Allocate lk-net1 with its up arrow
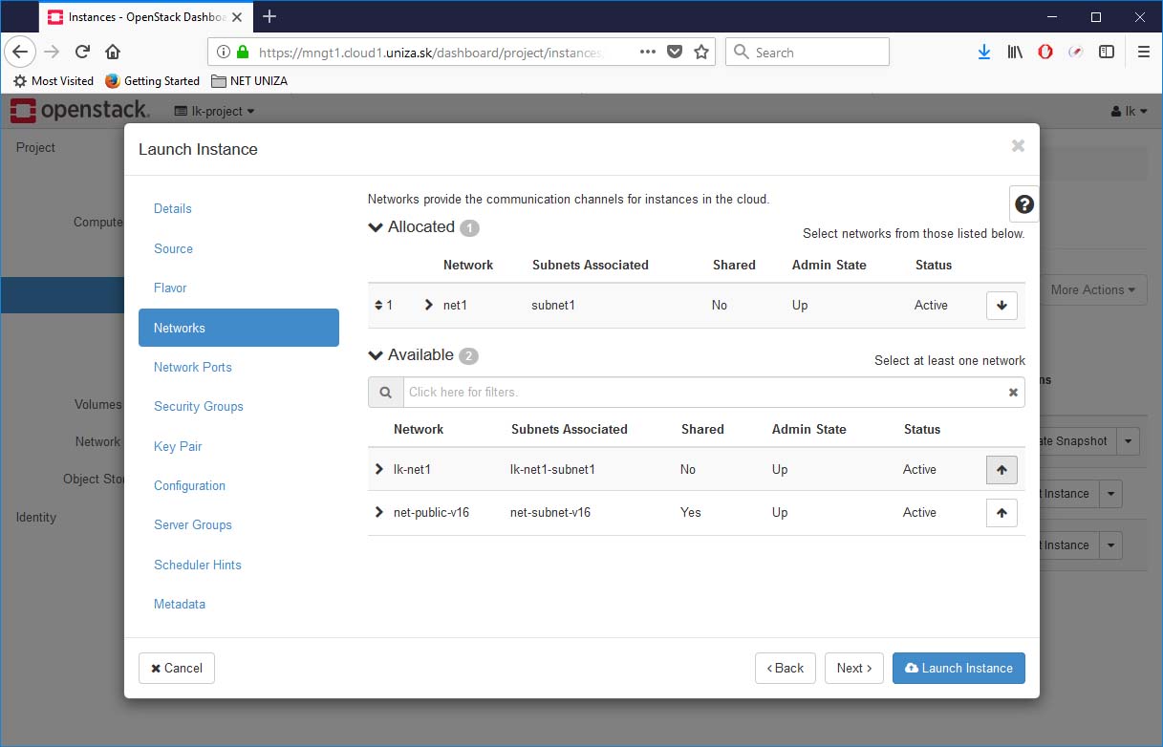The height and width of the screenshot is (747, 1163). [1001, 470]
